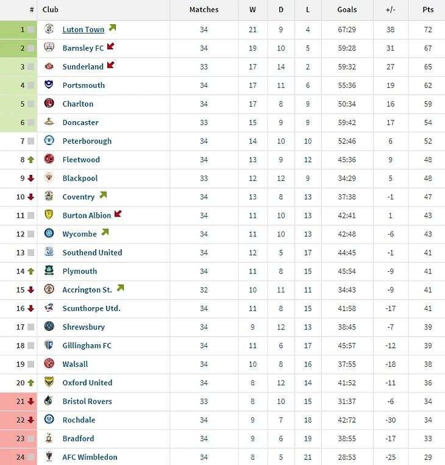Click the Matches column header
This screenshot has height=465, width=445.
click(x=204, y=10)
